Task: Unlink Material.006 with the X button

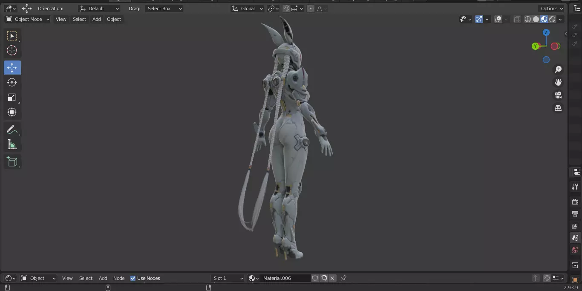Action: pos(332,278)
